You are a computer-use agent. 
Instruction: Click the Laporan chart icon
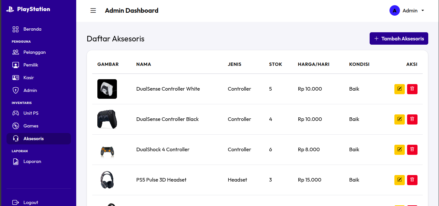[16, 162]
